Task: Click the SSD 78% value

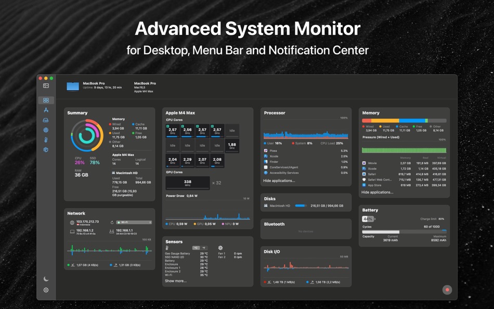Action: point(95,163)
